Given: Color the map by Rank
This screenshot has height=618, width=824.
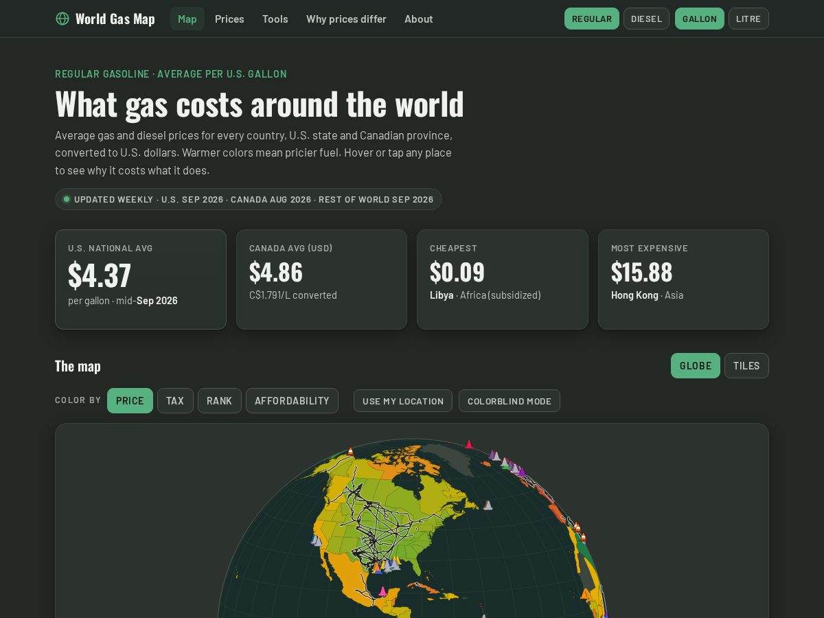Looking at the screenshot, I should point(220,401).
